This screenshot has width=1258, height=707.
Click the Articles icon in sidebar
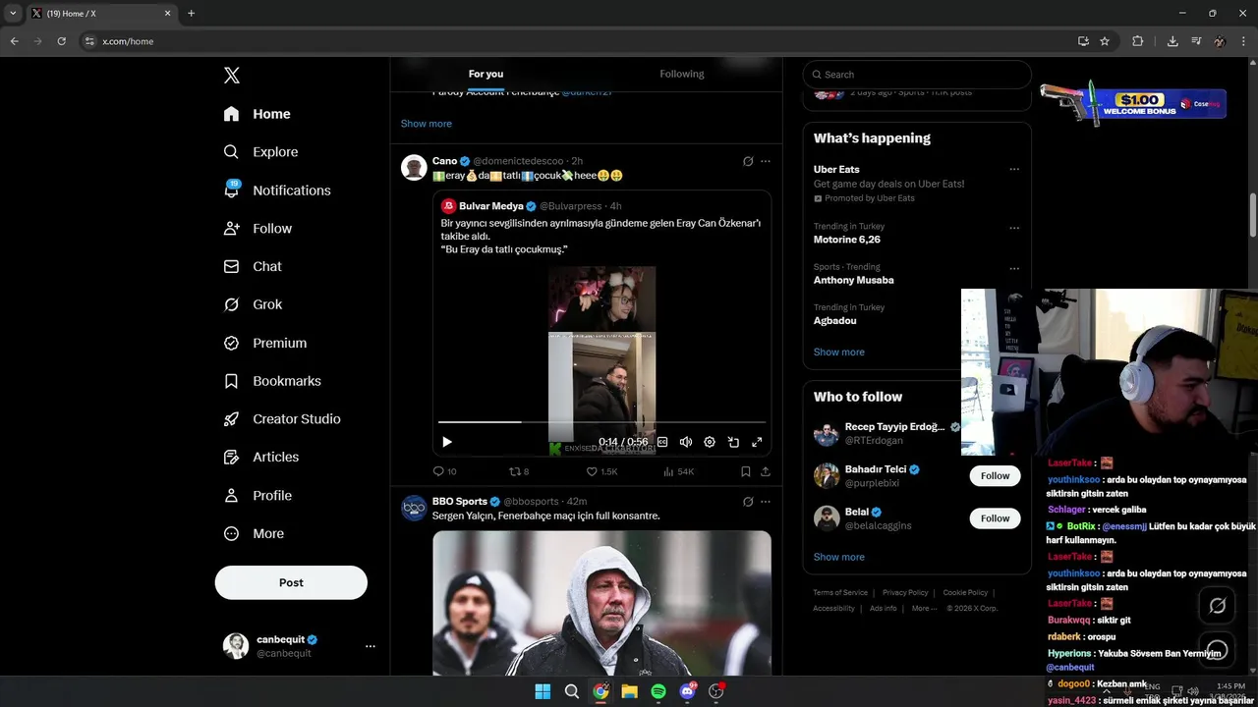pyautogui.click(x=232, y=458)
